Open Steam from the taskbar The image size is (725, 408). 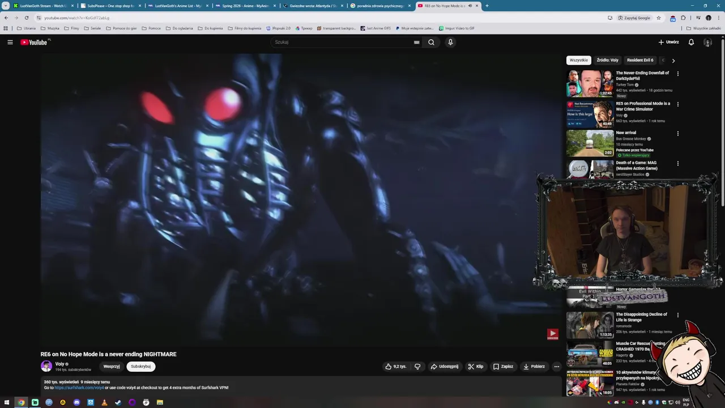coord(118,402)
